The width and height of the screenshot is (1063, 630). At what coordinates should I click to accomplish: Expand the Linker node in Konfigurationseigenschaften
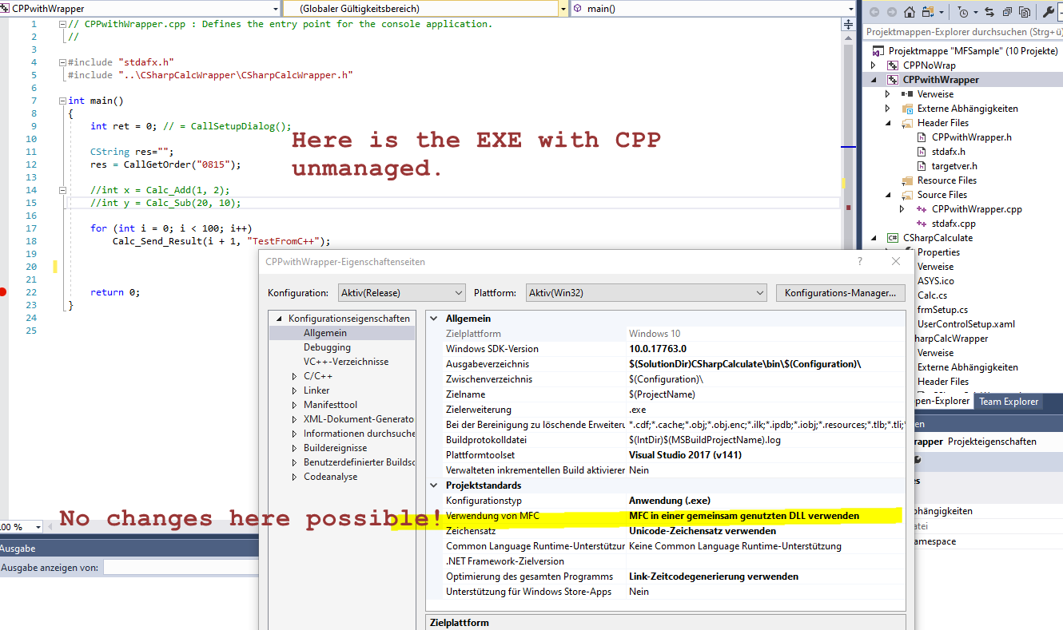tap(295, 390)
